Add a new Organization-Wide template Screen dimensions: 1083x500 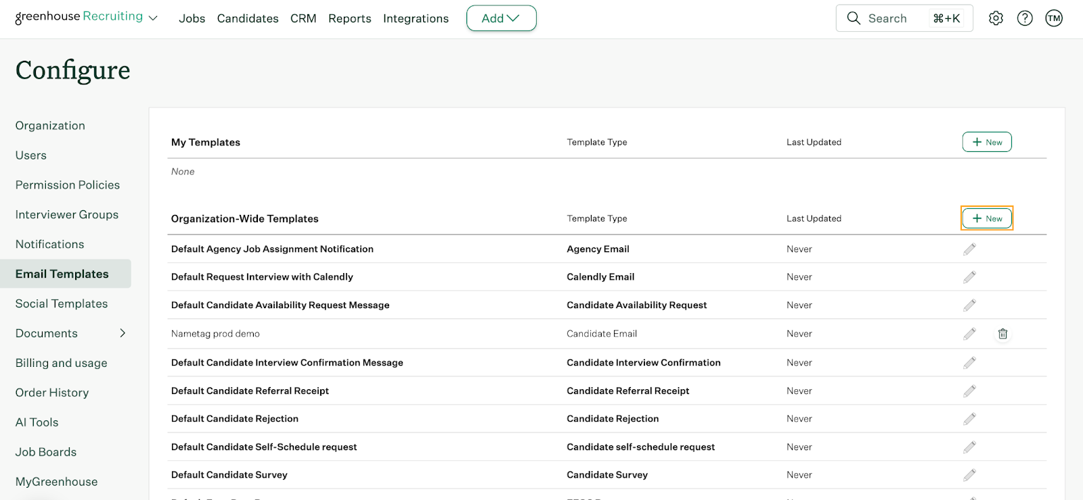986,218
